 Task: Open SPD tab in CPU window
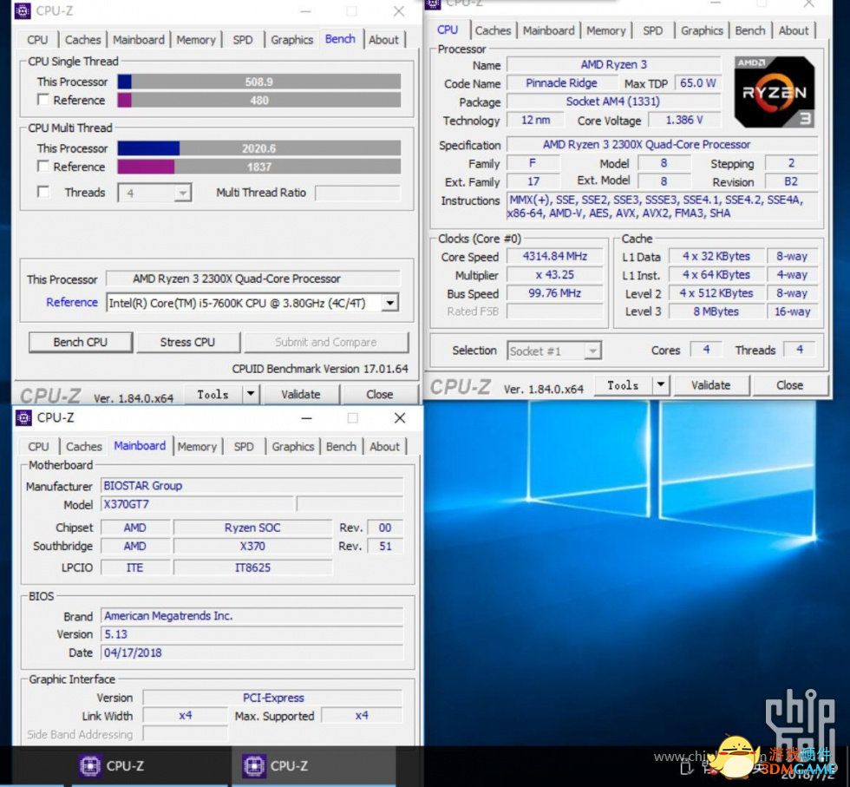652,30
